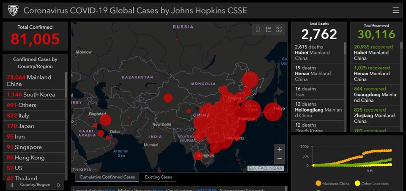Click 844 recovered Guangdong entry
Viewport: 406px width, 191px height.
(x=375, y=95)
